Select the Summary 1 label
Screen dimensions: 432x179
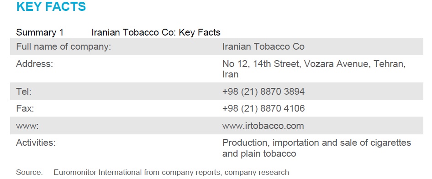[40, 32]
